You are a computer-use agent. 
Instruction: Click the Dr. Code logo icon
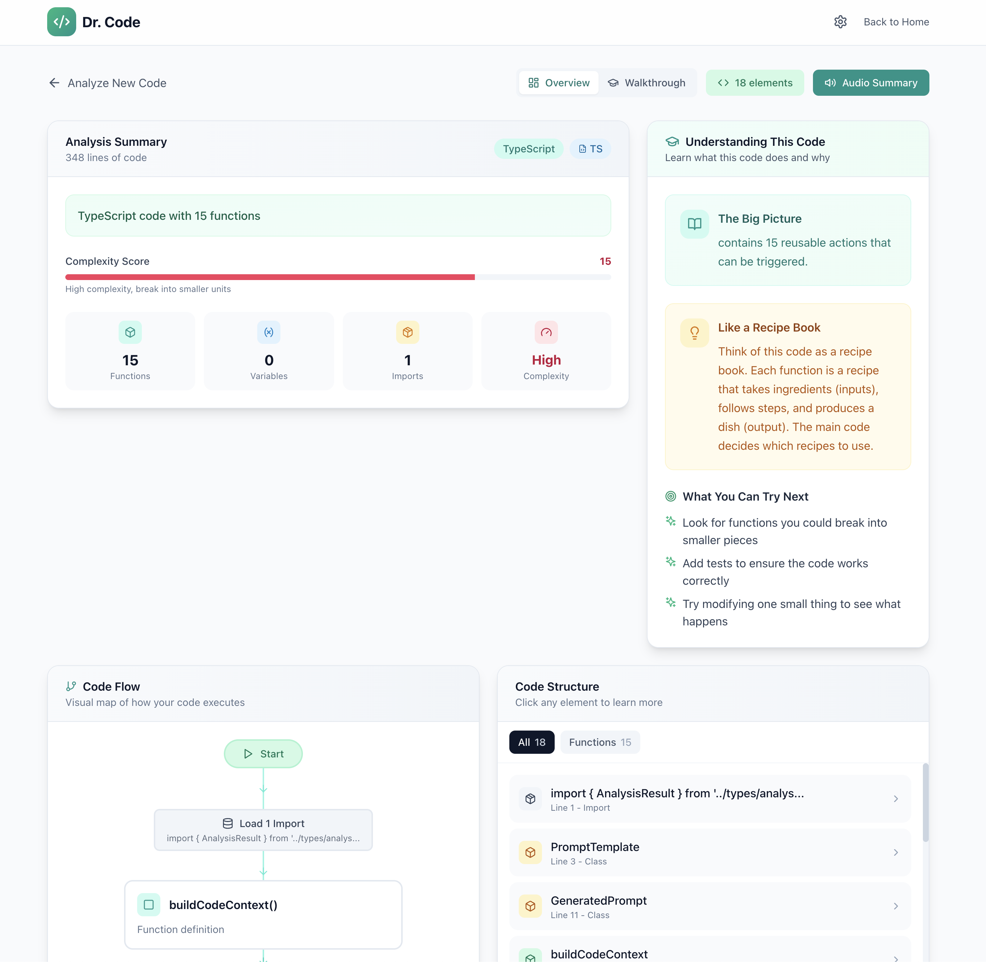point(61,22)
